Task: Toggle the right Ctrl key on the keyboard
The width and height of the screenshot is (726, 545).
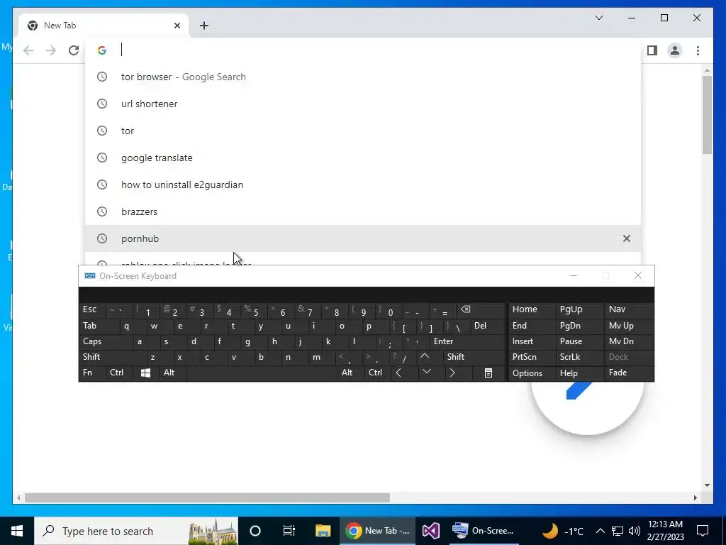Action: (378, 373)
